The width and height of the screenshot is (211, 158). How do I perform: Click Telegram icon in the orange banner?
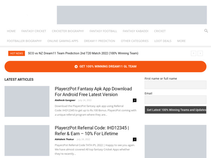[x=76, y=66]
